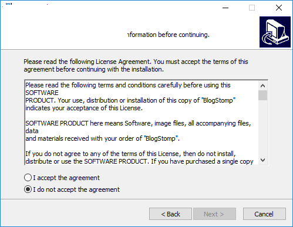Cancel the BlogStomp installation

point(264,214)
